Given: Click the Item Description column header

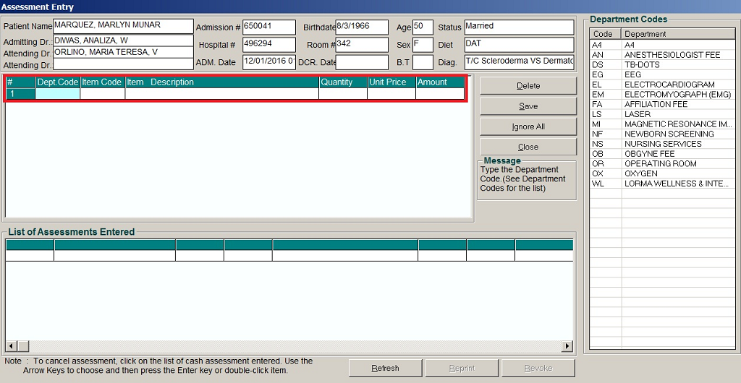Looking at the screenshot, I should 221,82.
